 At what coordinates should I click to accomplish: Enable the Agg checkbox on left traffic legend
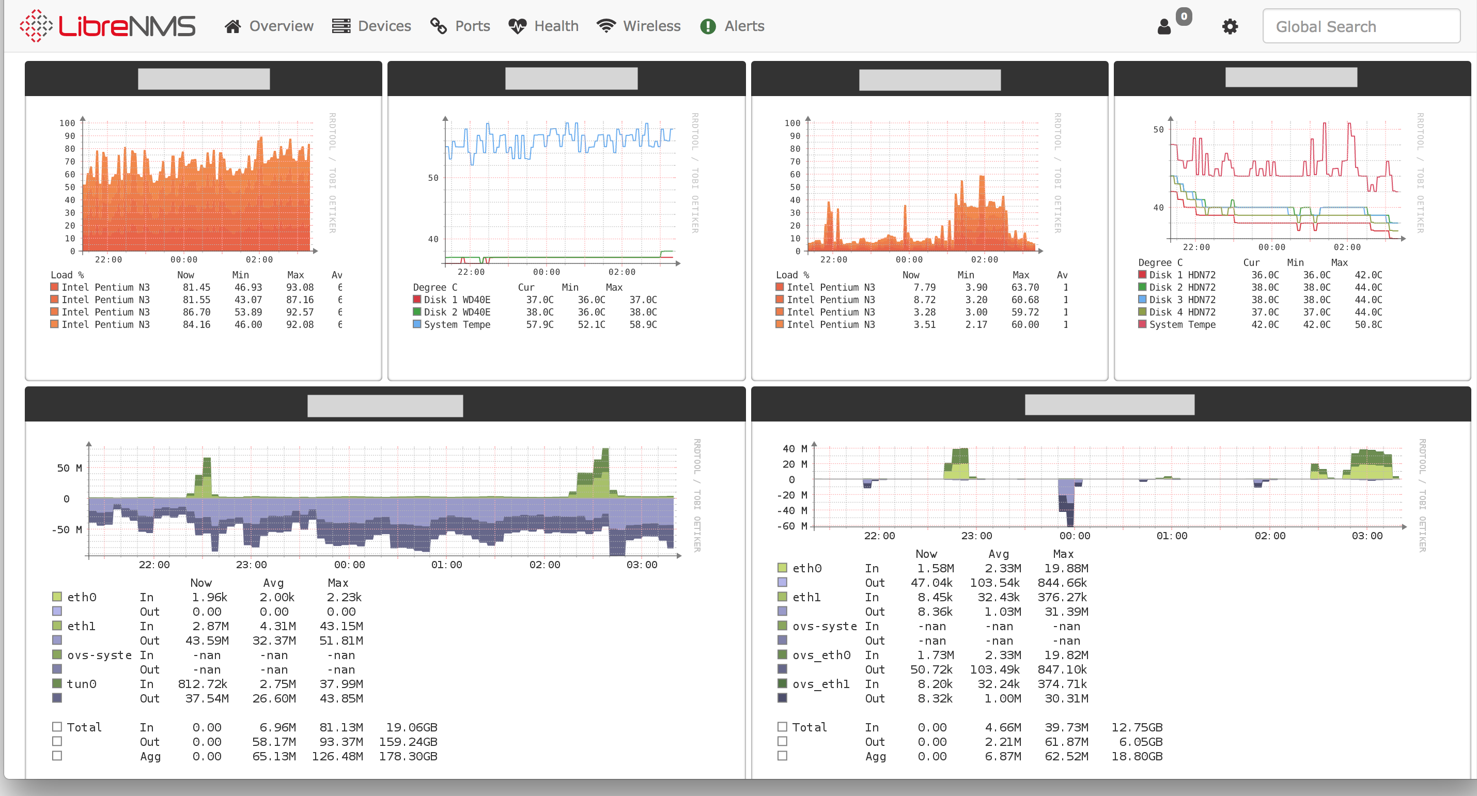pos(57,756)
